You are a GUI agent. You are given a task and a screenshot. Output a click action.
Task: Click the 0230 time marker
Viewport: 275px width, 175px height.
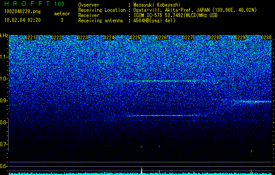point(266,38)
